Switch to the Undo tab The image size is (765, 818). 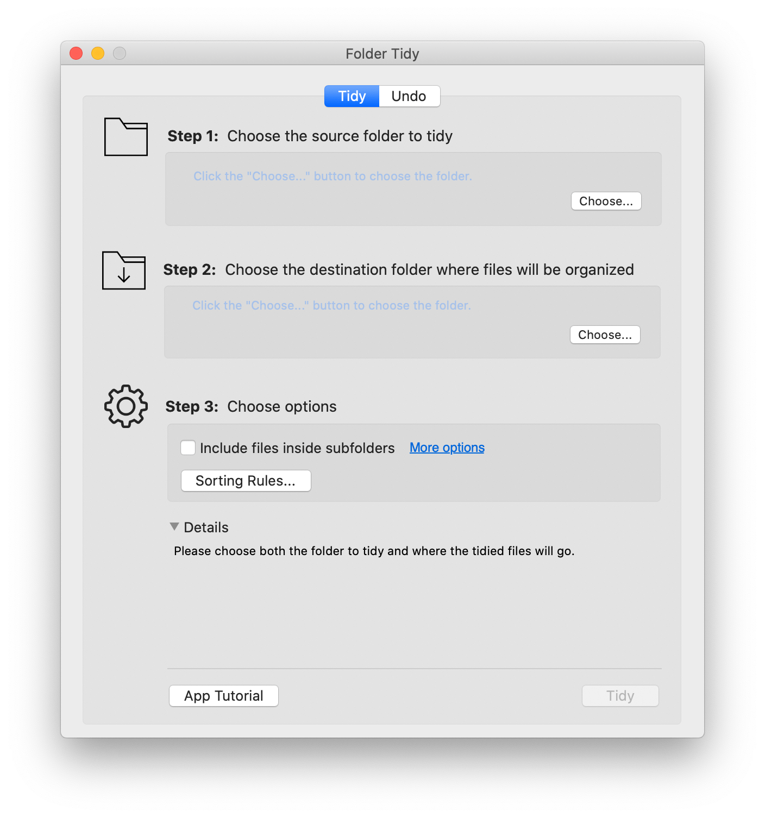pyautogui.click(x=409, y=96)
